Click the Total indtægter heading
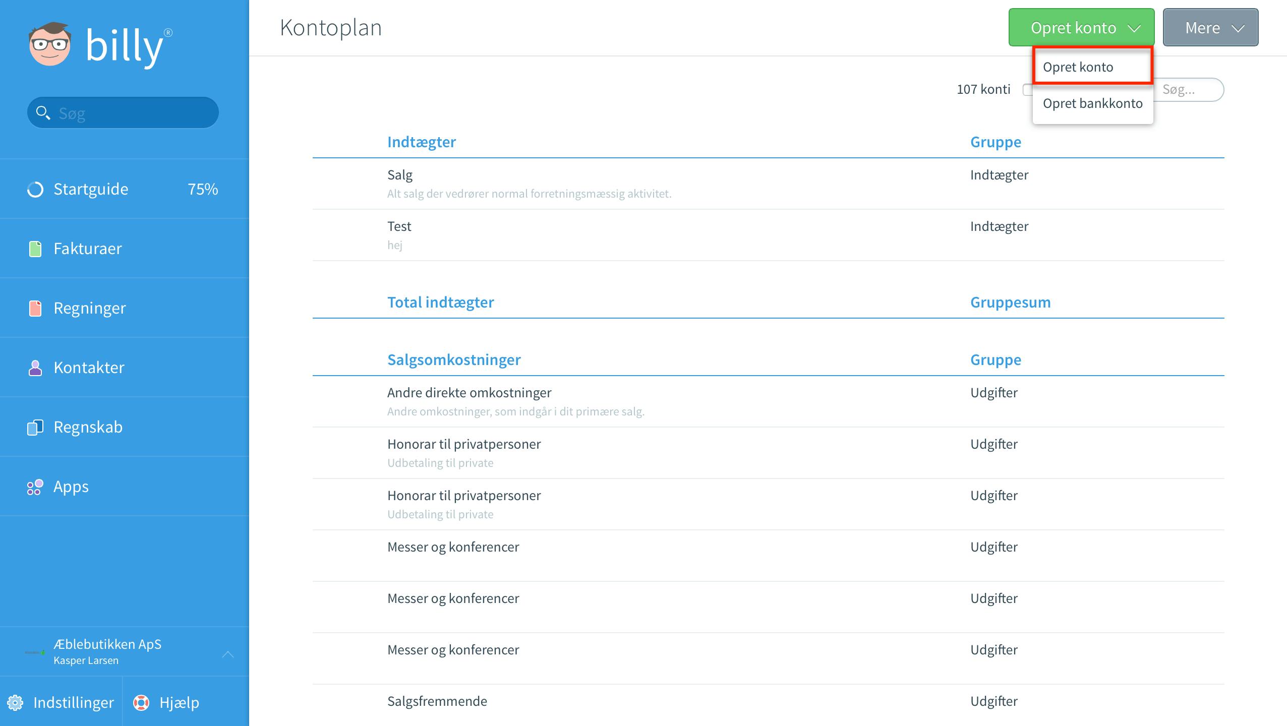1287x726 pixels. pyautogui.click(x=441, y=302)
